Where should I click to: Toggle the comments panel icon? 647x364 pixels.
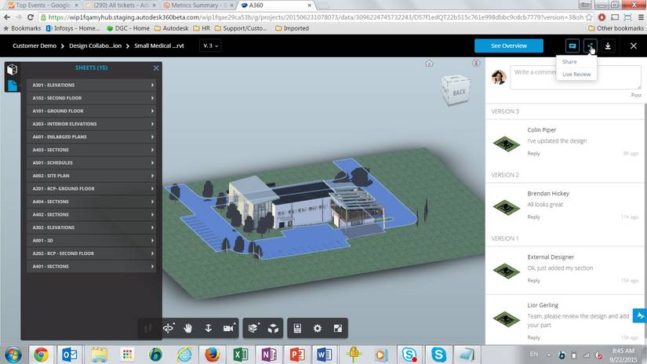click(572, 45)
